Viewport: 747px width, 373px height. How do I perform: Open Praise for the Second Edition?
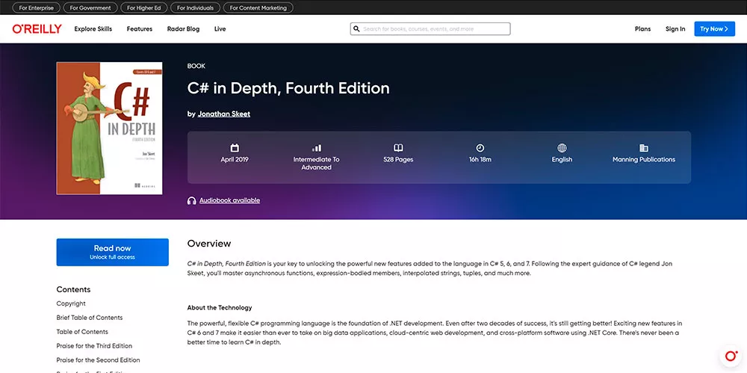98,360
